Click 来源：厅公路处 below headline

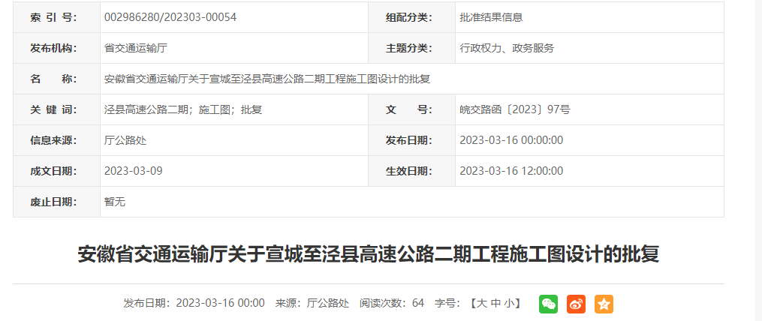[x=312, y=304]
